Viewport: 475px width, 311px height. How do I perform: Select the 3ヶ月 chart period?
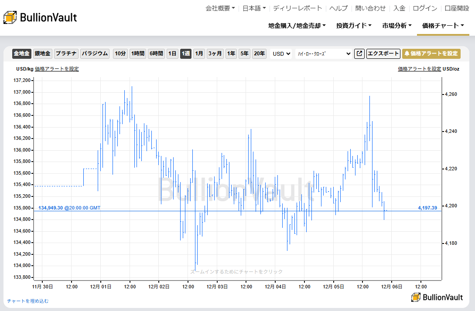pyautogui.click(x=214, y=54)
